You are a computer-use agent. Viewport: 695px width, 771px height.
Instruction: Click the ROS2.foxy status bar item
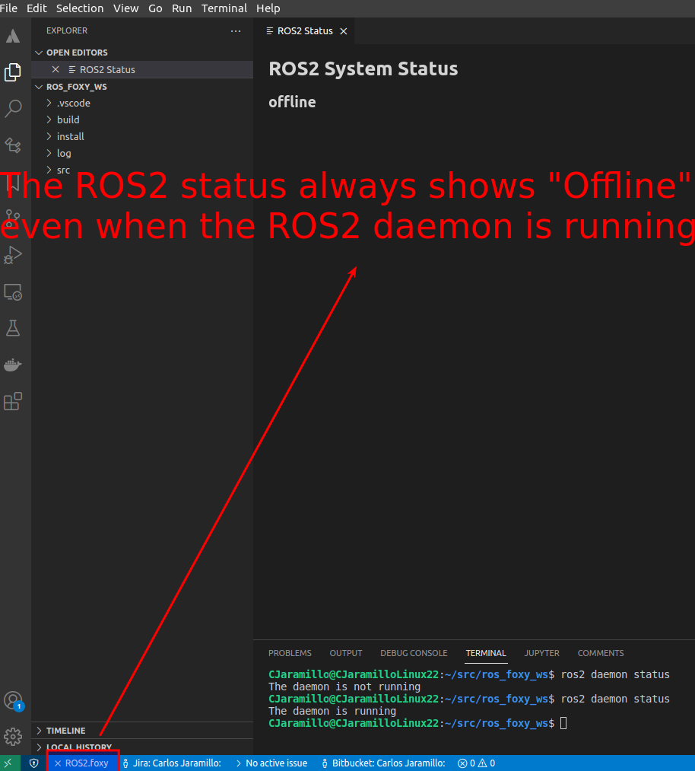pyautogui.click(x=81, y=763)
